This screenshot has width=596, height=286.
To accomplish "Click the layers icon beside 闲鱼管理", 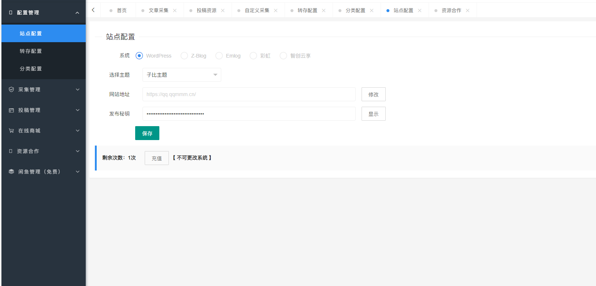I will point(11,172).
